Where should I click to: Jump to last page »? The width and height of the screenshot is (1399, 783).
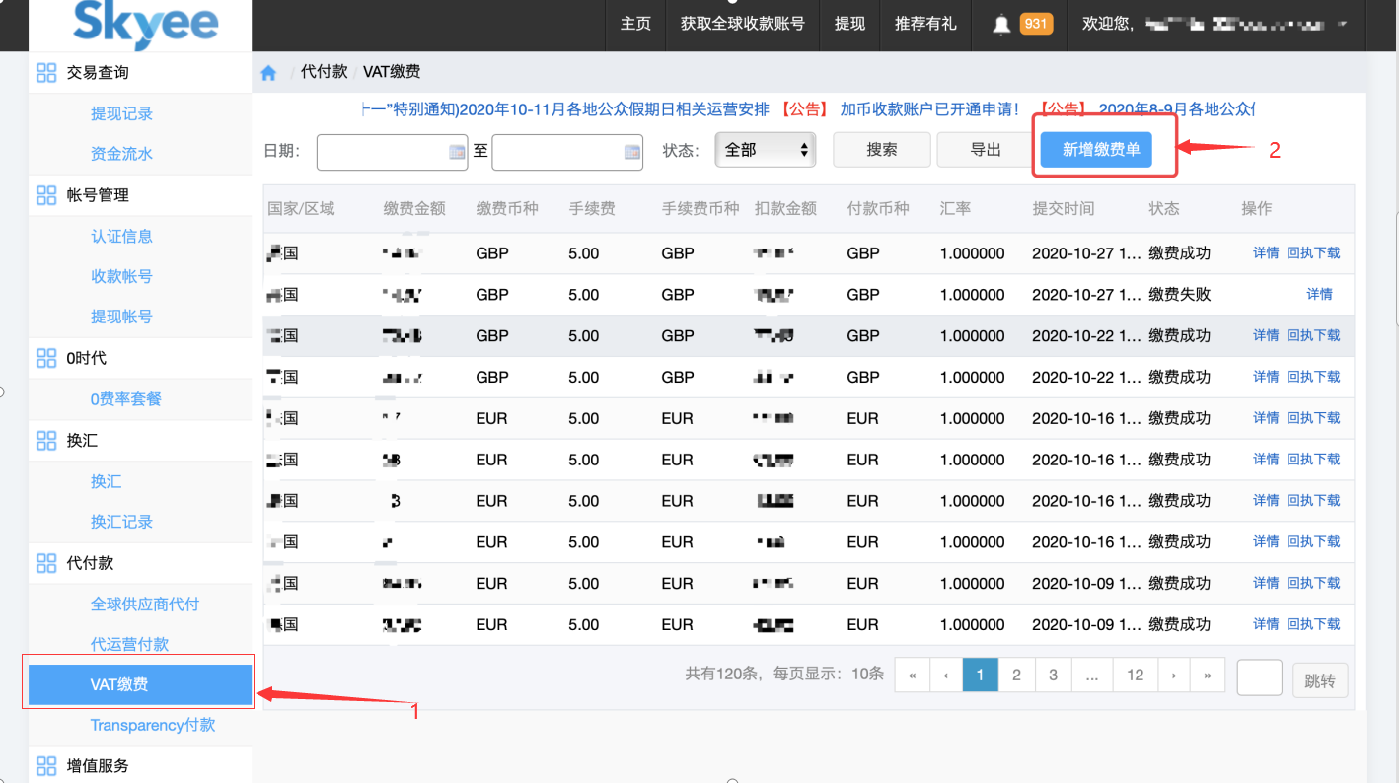1208,675
